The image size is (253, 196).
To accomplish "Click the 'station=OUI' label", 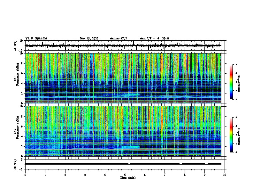I will pos(118,38).
